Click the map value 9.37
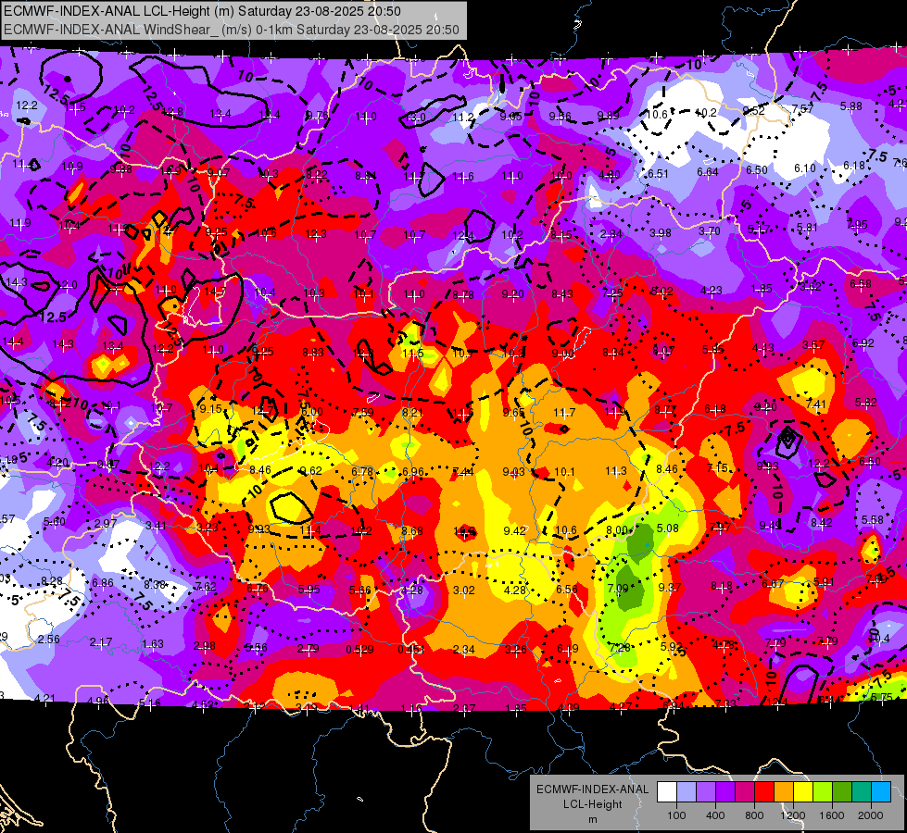The width and height of the screenshot is (907, 833). point(669,587)
